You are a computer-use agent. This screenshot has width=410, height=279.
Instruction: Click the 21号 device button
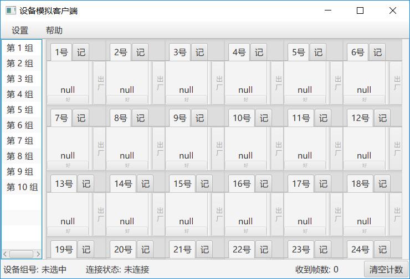click(x=182, y=249)
